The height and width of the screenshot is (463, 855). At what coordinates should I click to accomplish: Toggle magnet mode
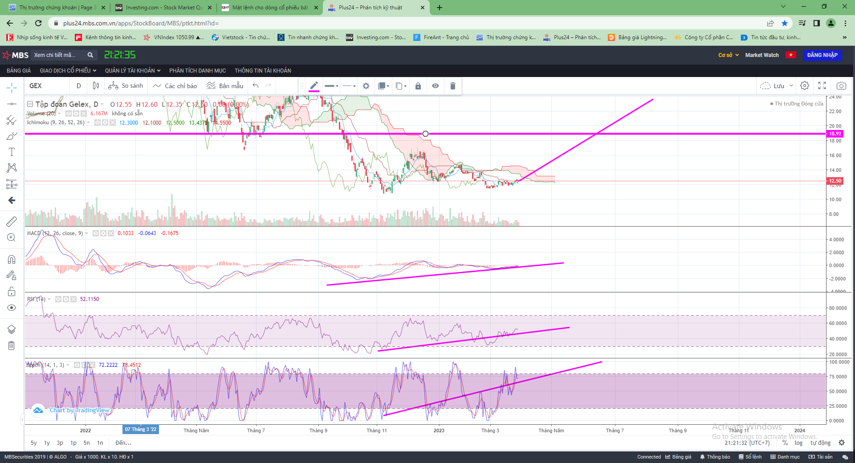[x=12, y=259]
